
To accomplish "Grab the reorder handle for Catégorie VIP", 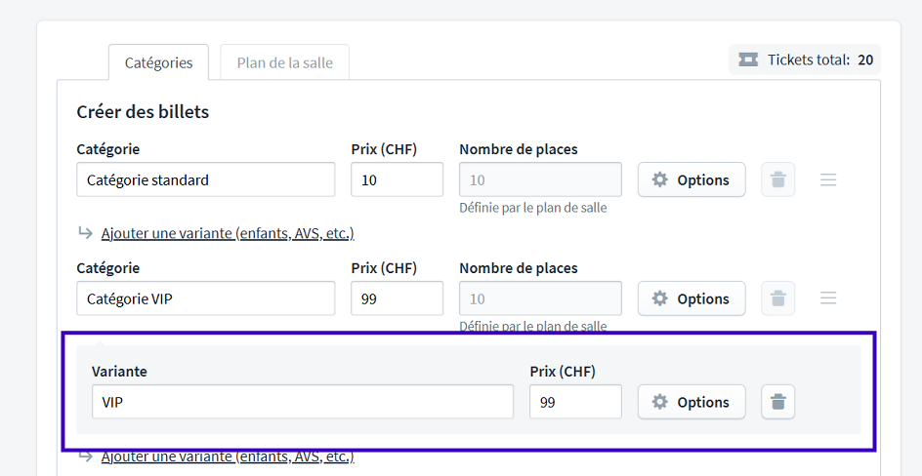I will click(x=828, y=298).
